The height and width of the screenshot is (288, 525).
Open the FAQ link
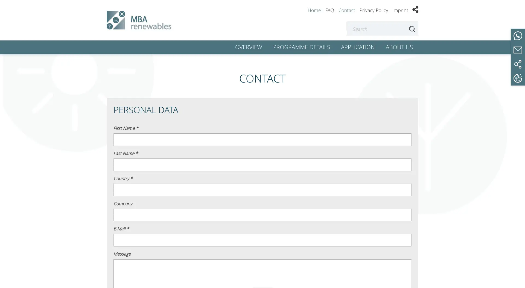coord(329,10)
